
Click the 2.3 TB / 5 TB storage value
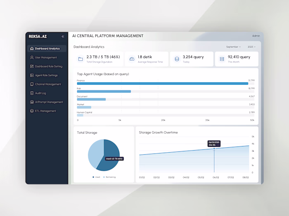(103, 57)
